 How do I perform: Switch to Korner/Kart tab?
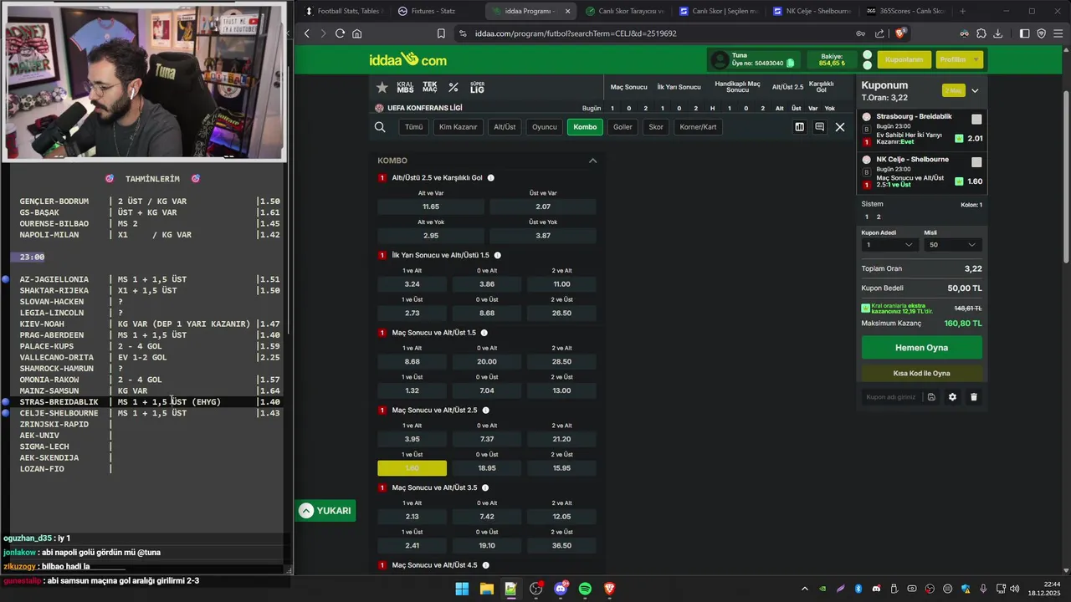click(698, 127)
